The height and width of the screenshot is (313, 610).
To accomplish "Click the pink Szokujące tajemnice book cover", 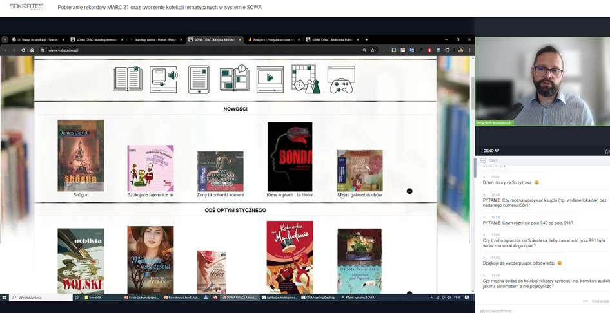I will (150, 168).
